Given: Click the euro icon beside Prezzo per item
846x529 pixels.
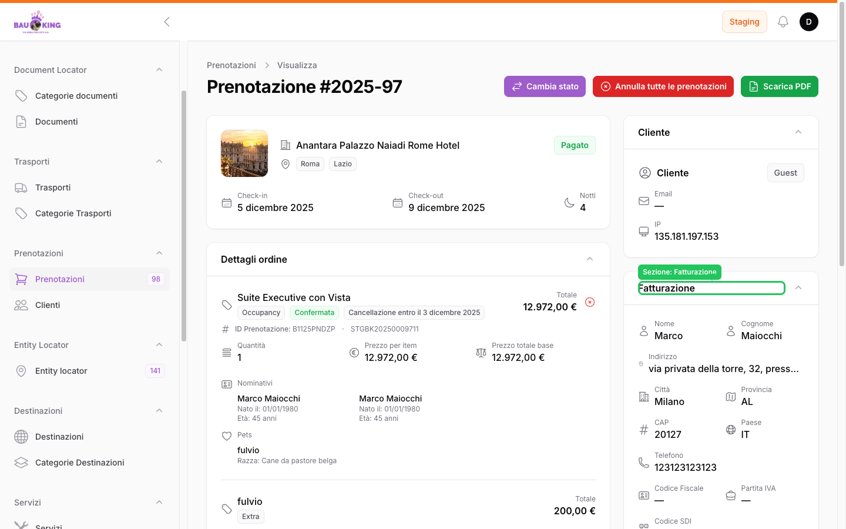Looking at the screenshot, I should click(x=354, y=353).
